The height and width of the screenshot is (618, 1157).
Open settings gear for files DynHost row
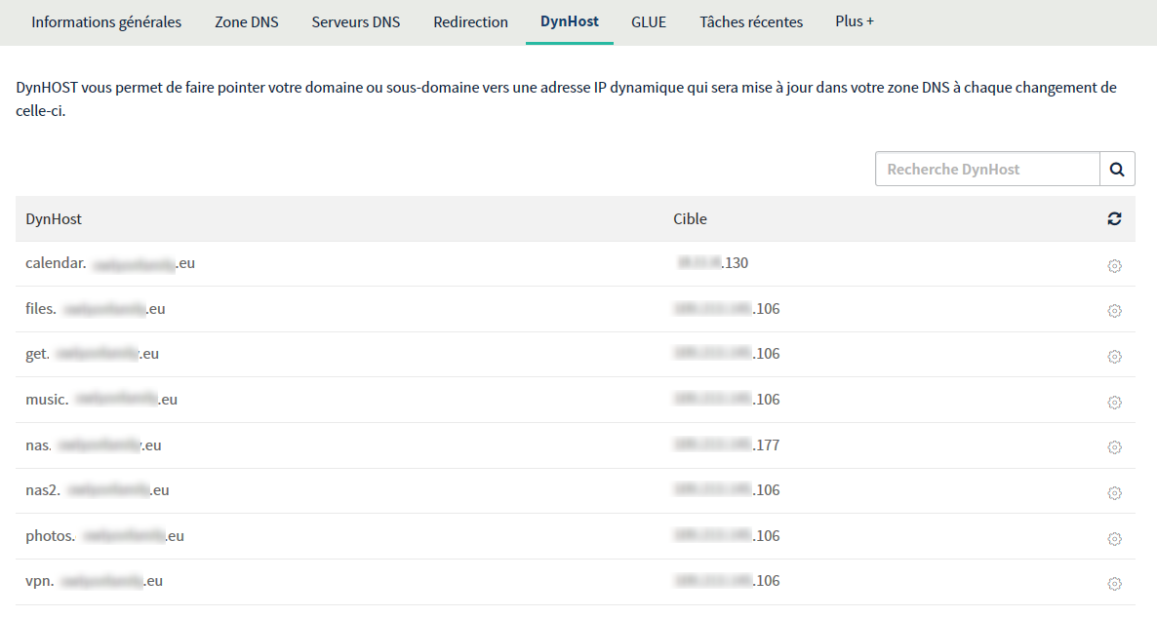pyautogui.click(x=1114, y=311)
